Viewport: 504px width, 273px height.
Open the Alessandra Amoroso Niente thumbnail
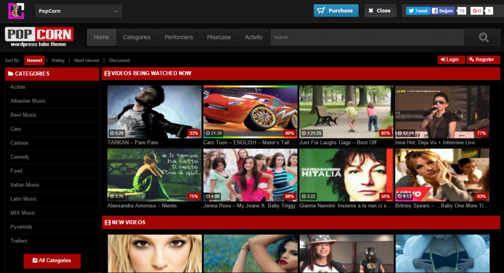click(154, 175)
